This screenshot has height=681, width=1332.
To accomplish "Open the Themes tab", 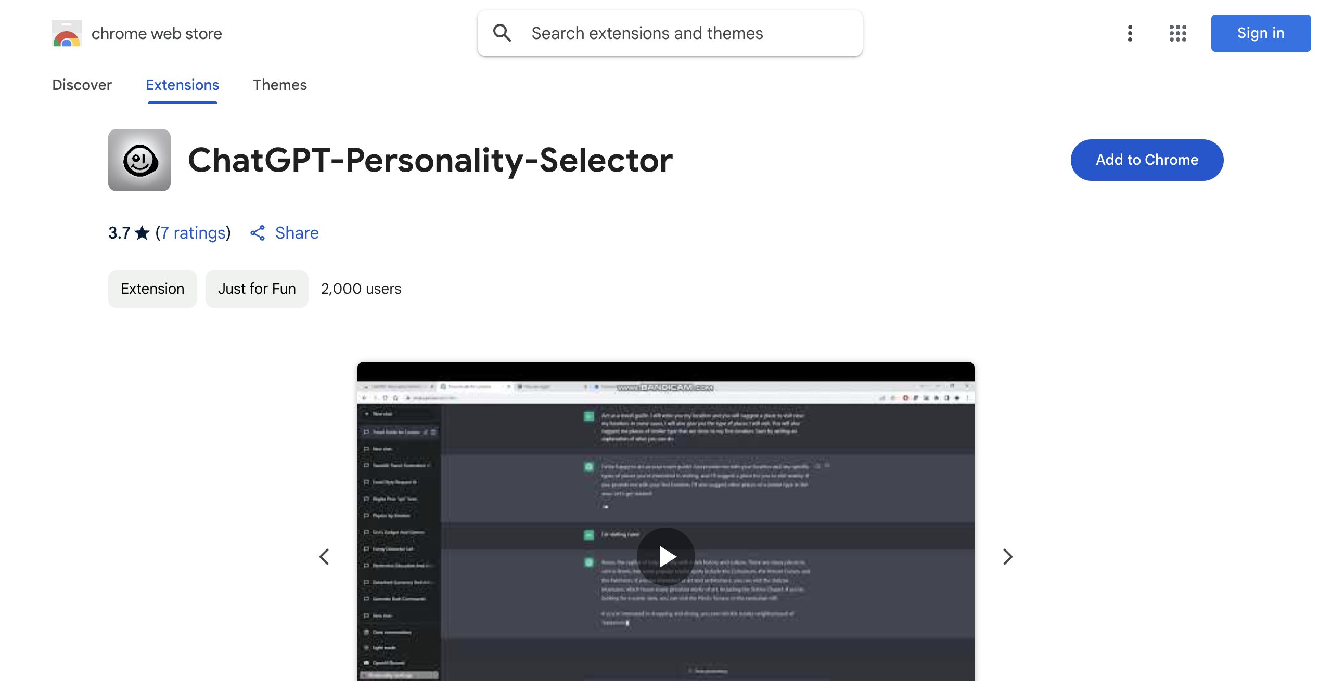I will pos(280,85).
